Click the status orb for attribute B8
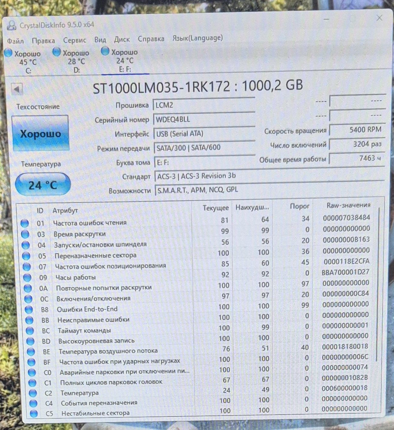The height and width of the screenshot is (430, 394). 29,309
